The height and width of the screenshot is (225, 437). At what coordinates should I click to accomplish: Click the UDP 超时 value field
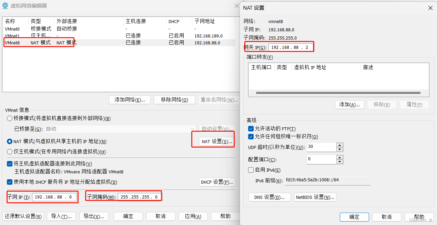(x=321, y=147)
